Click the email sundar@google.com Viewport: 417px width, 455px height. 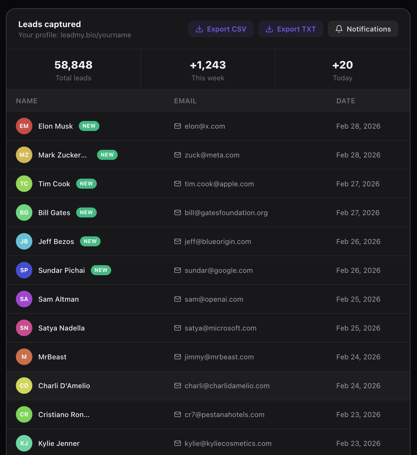219,270
